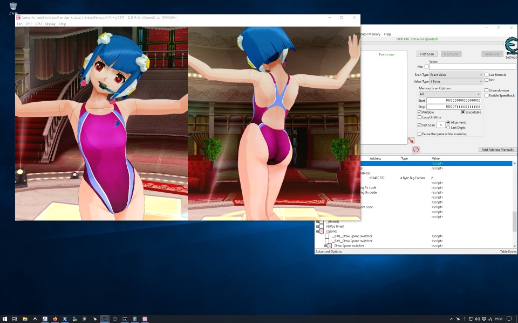
Task: Show hidden system tray icons chevron
Action: tap(452, 319)
